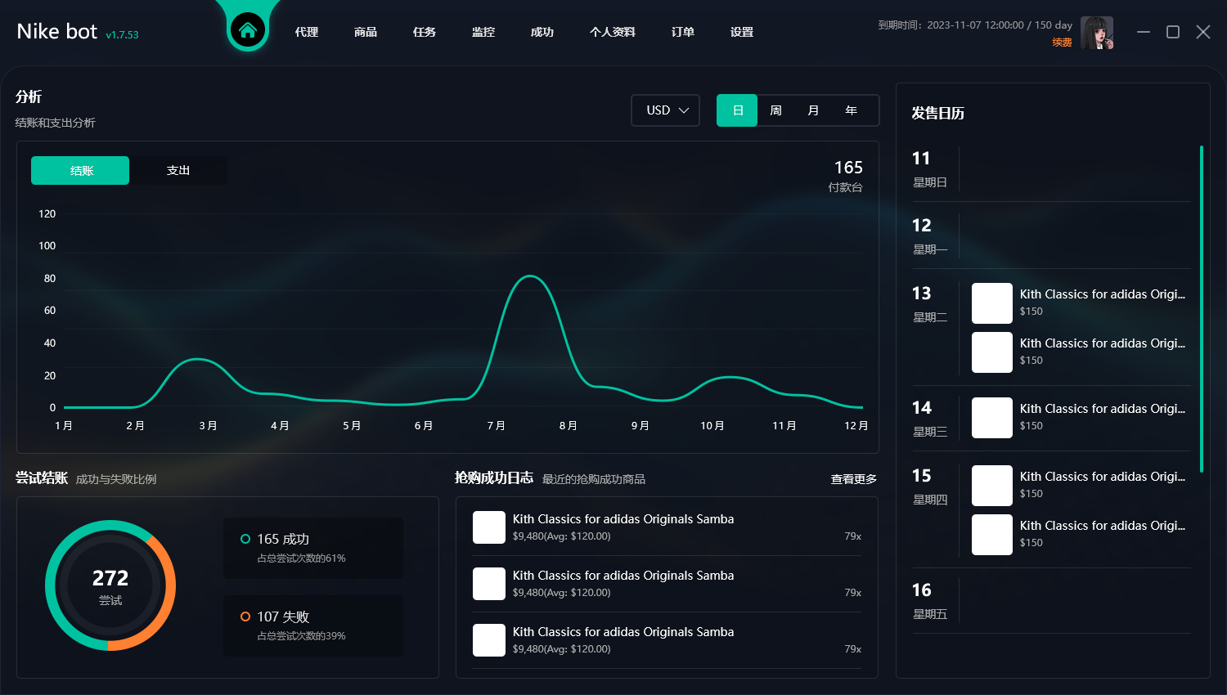
Task: Switch chart to 支出 view
Action: [x=178, y=170]
